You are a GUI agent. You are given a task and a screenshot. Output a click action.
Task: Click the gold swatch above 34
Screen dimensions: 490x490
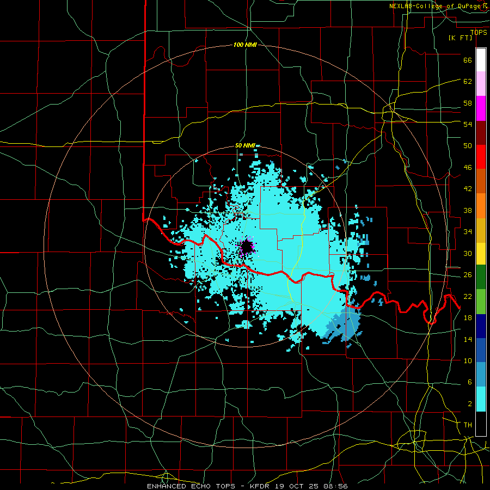[481, 230]
